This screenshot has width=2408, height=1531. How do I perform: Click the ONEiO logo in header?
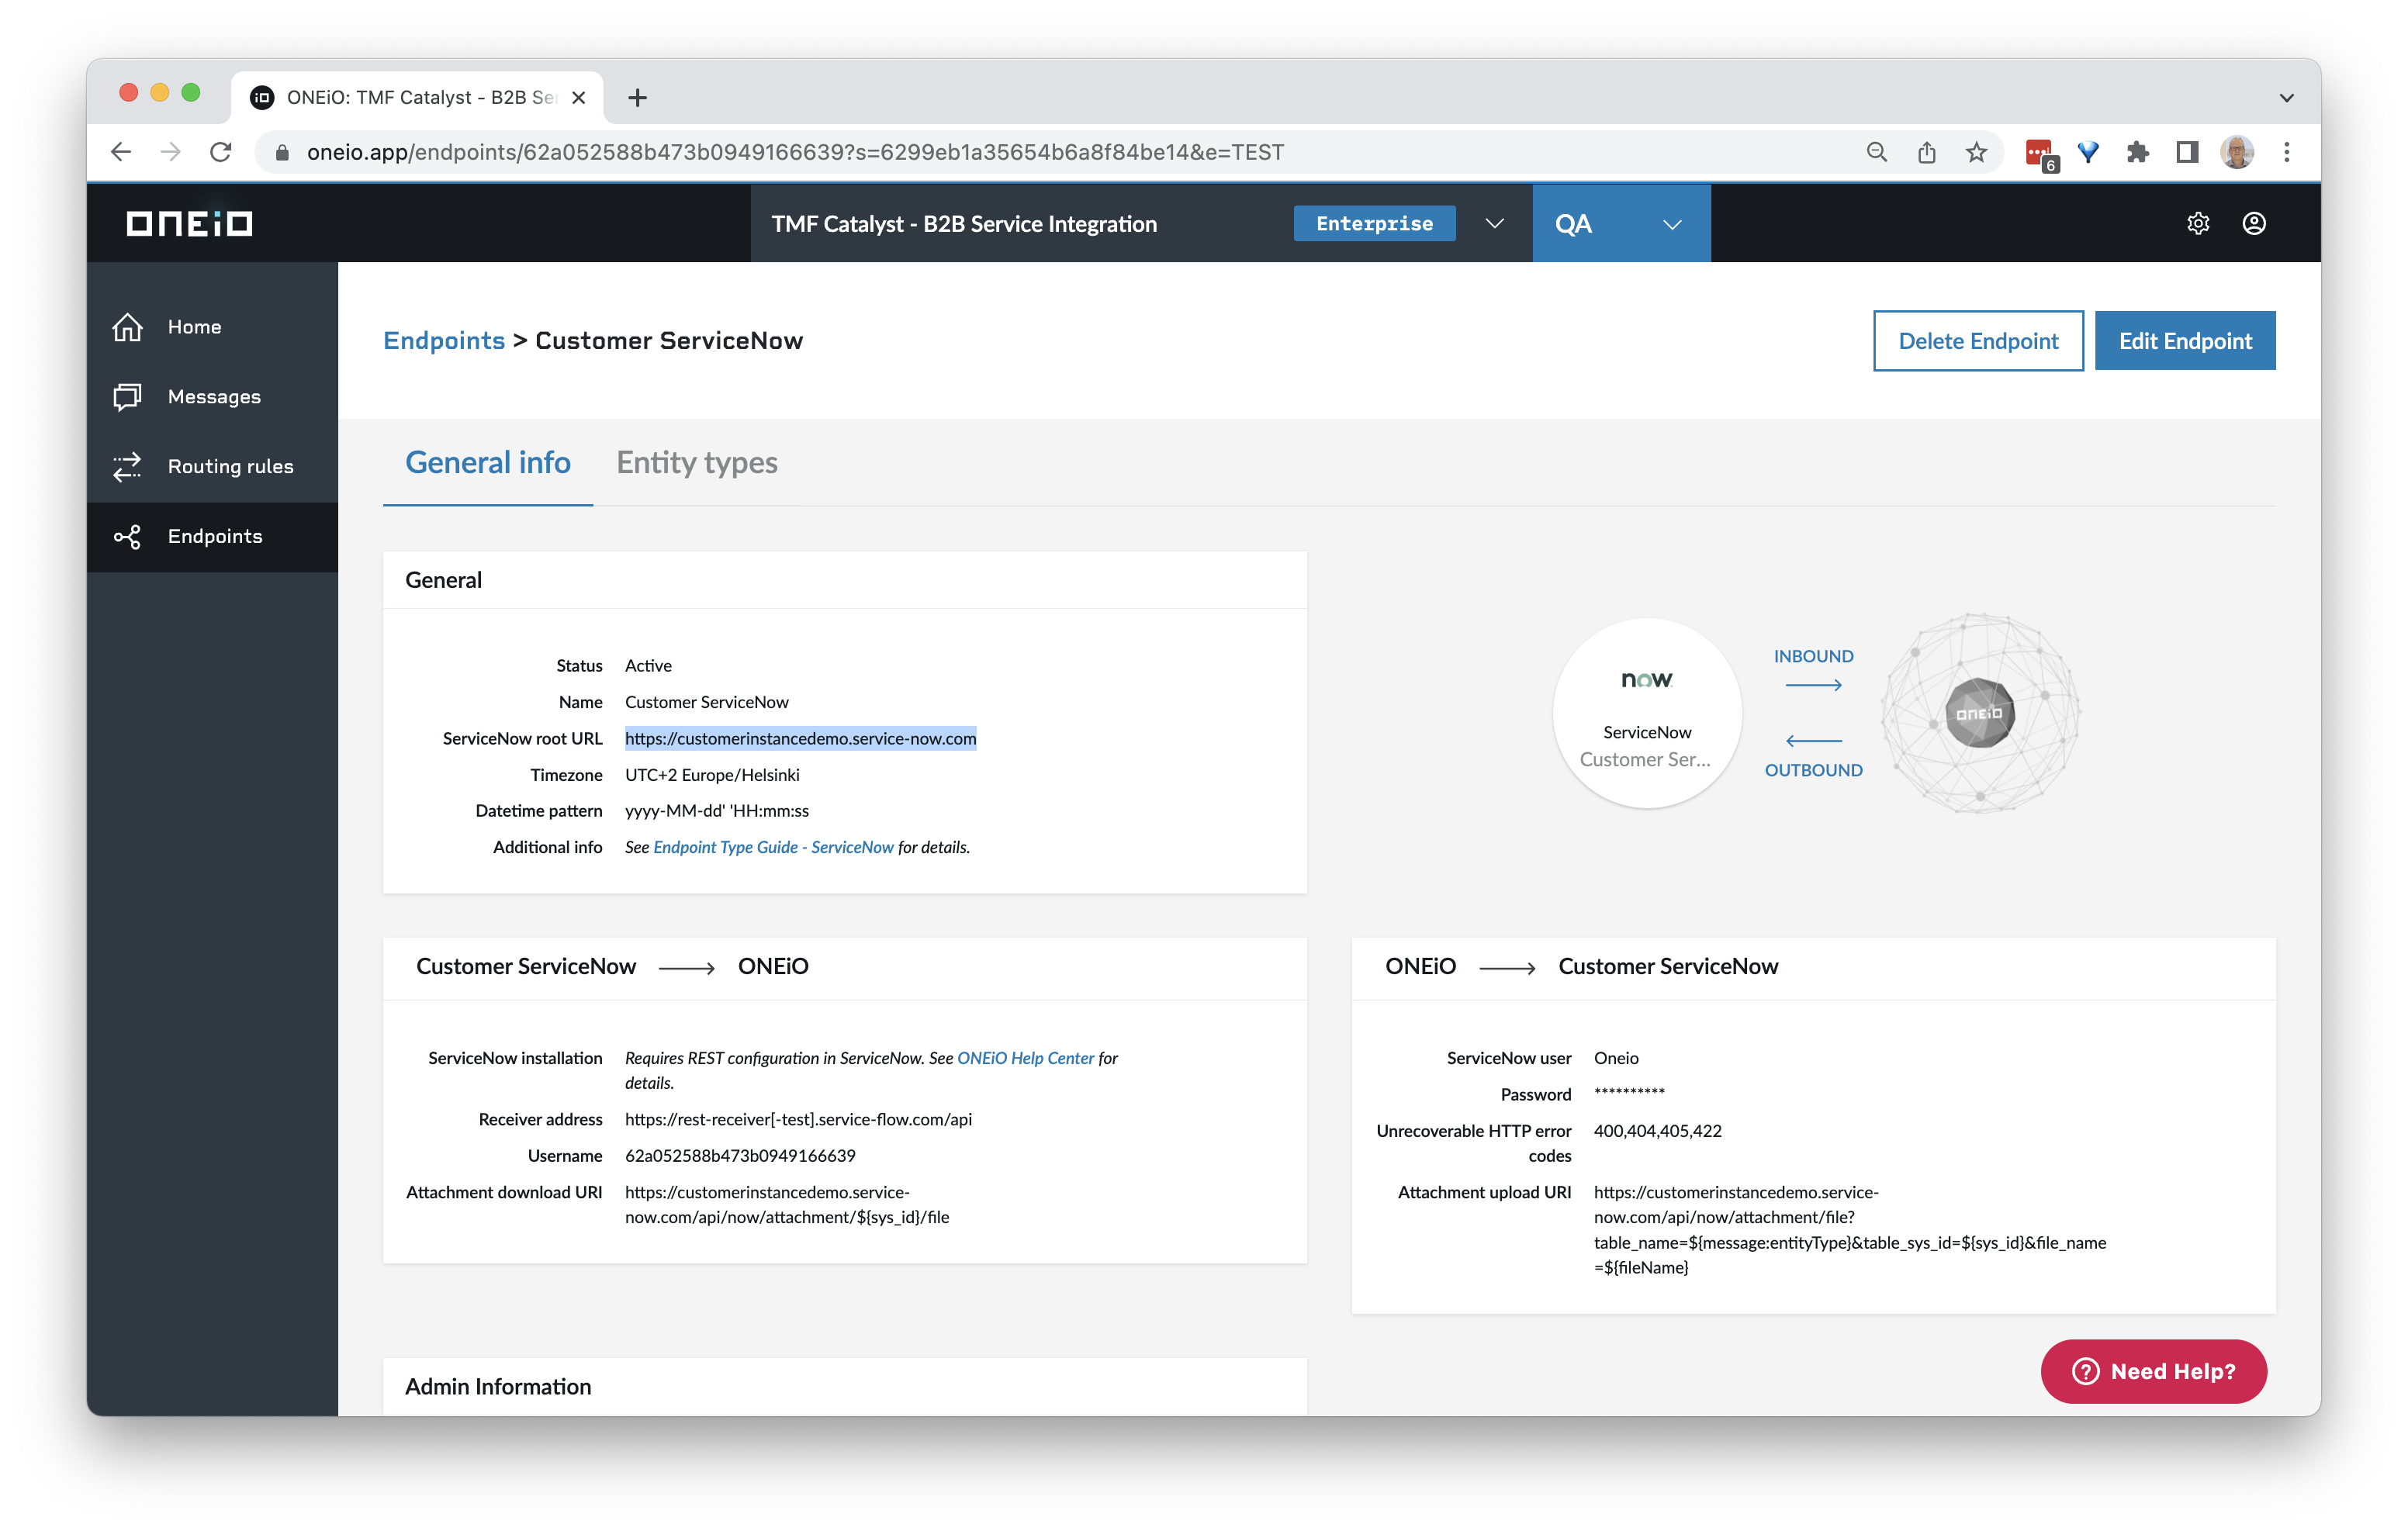(189, 223)
